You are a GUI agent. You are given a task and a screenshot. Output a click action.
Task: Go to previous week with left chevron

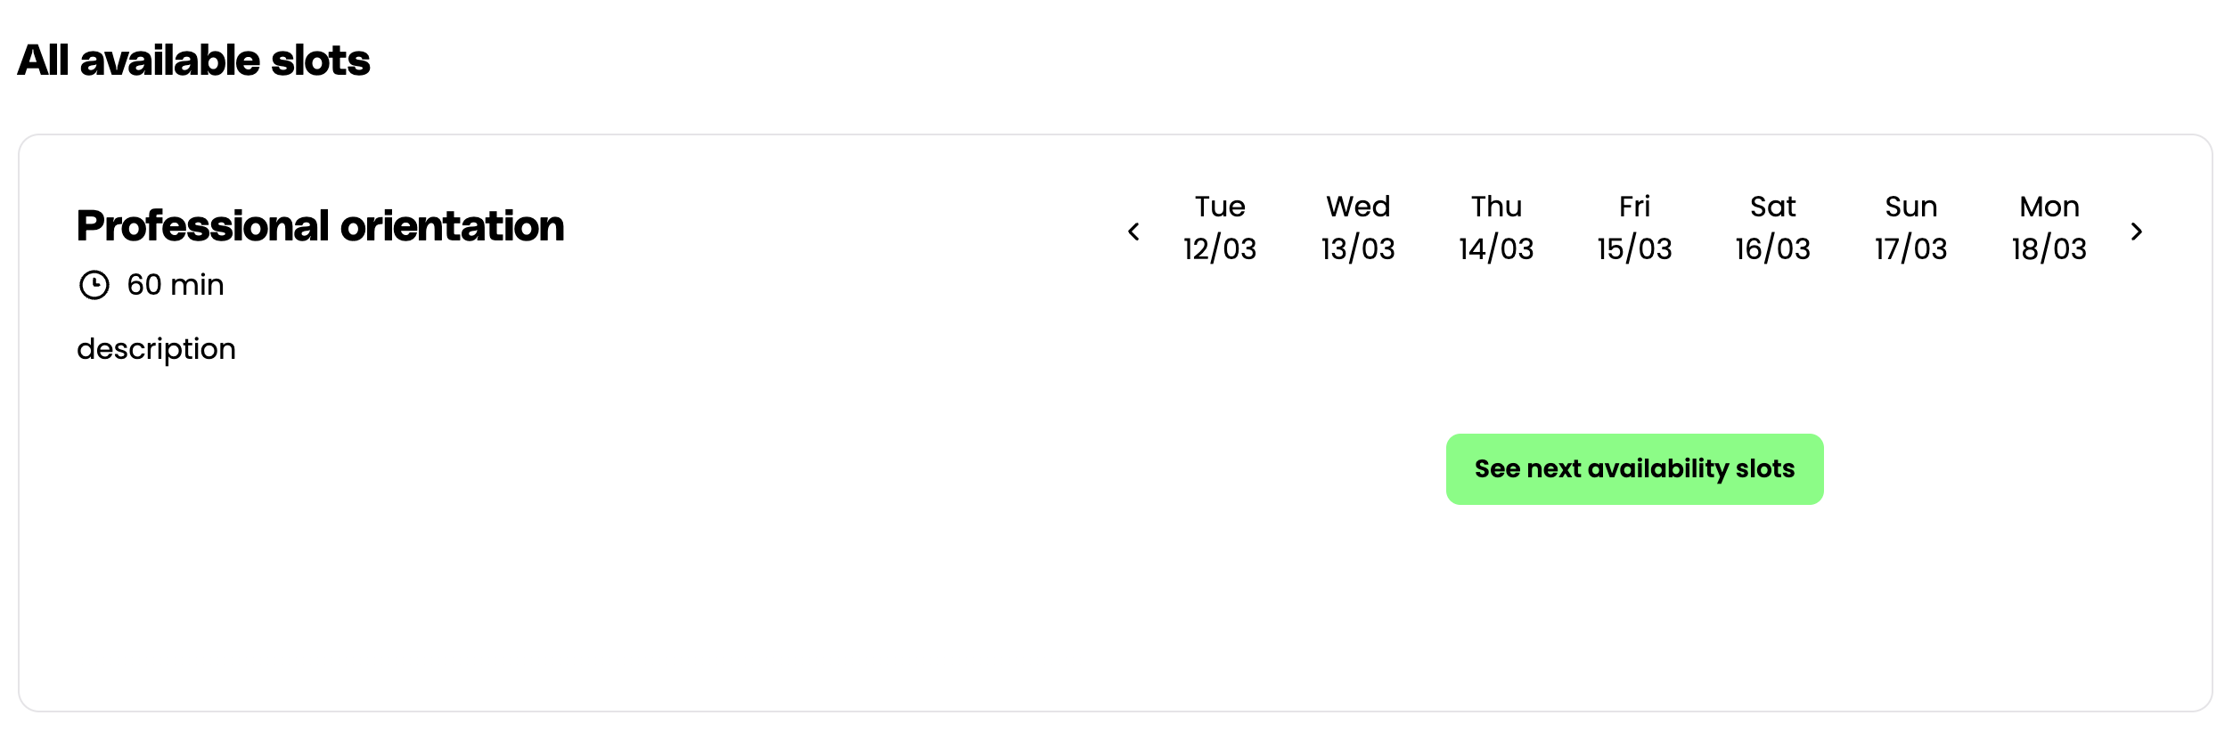1133,232
